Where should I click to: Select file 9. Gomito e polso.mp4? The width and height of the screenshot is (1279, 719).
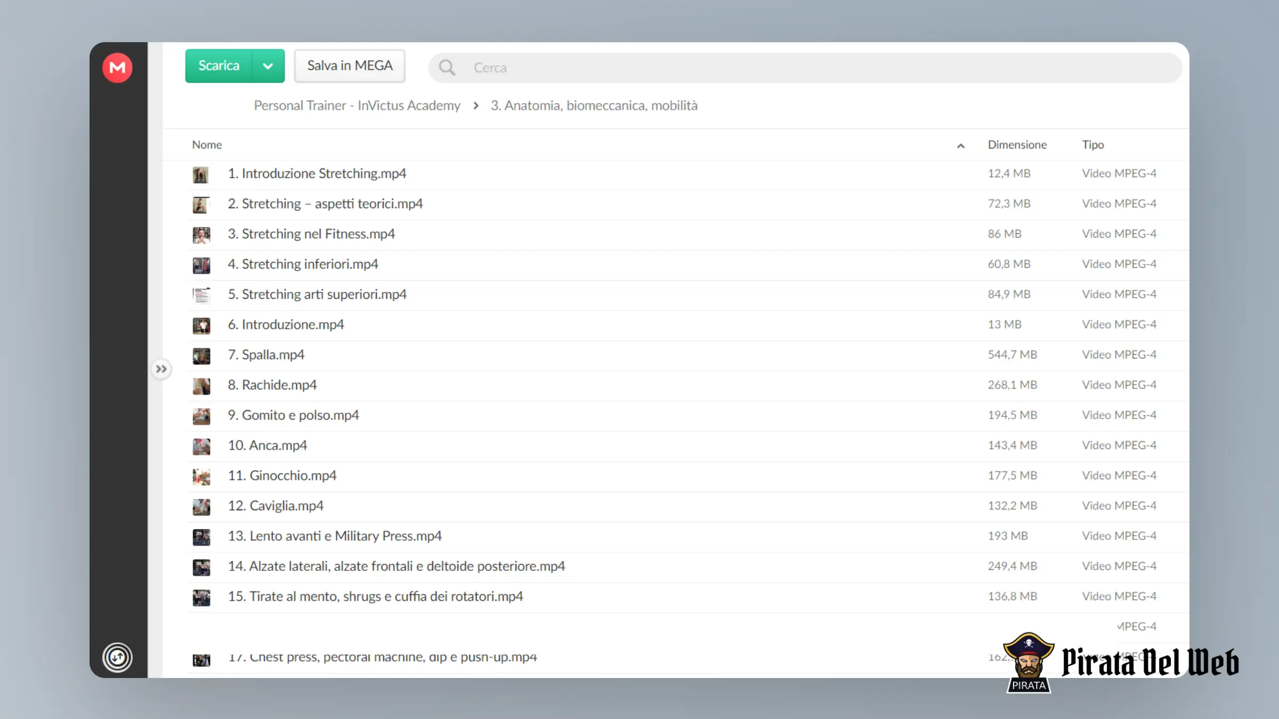click(x=293, y=415)
